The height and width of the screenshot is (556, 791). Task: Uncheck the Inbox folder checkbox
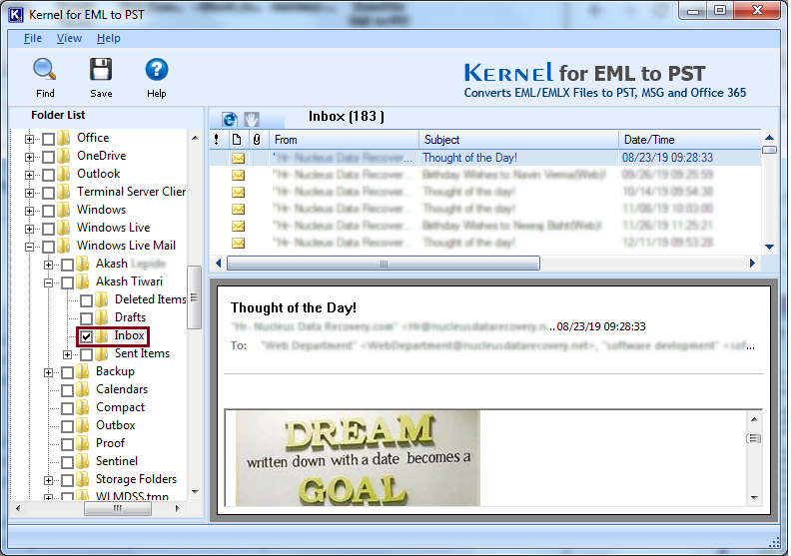tap(86, 336)
